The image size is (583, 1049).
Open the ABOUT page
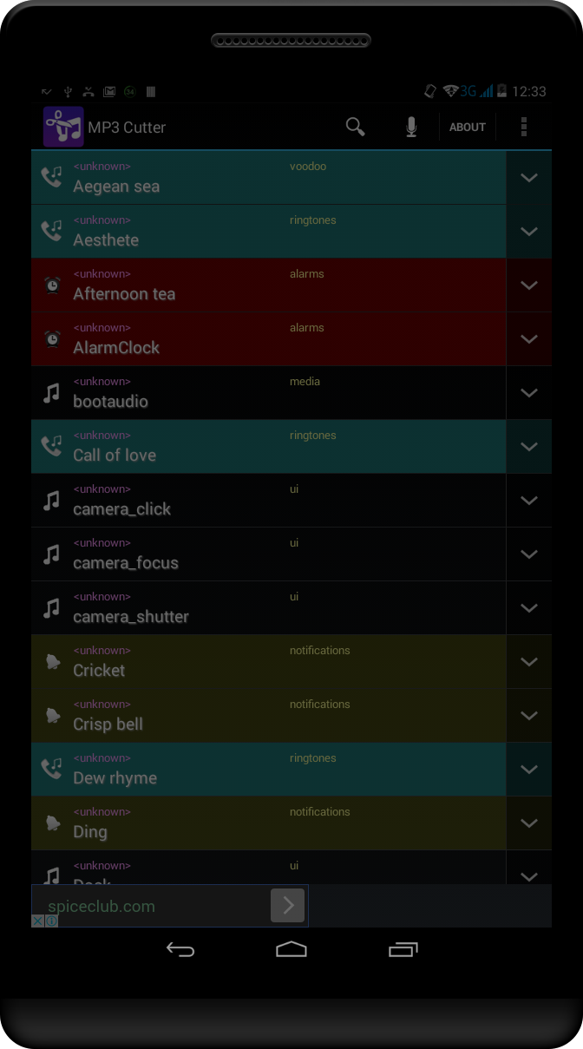coord(467,128)
